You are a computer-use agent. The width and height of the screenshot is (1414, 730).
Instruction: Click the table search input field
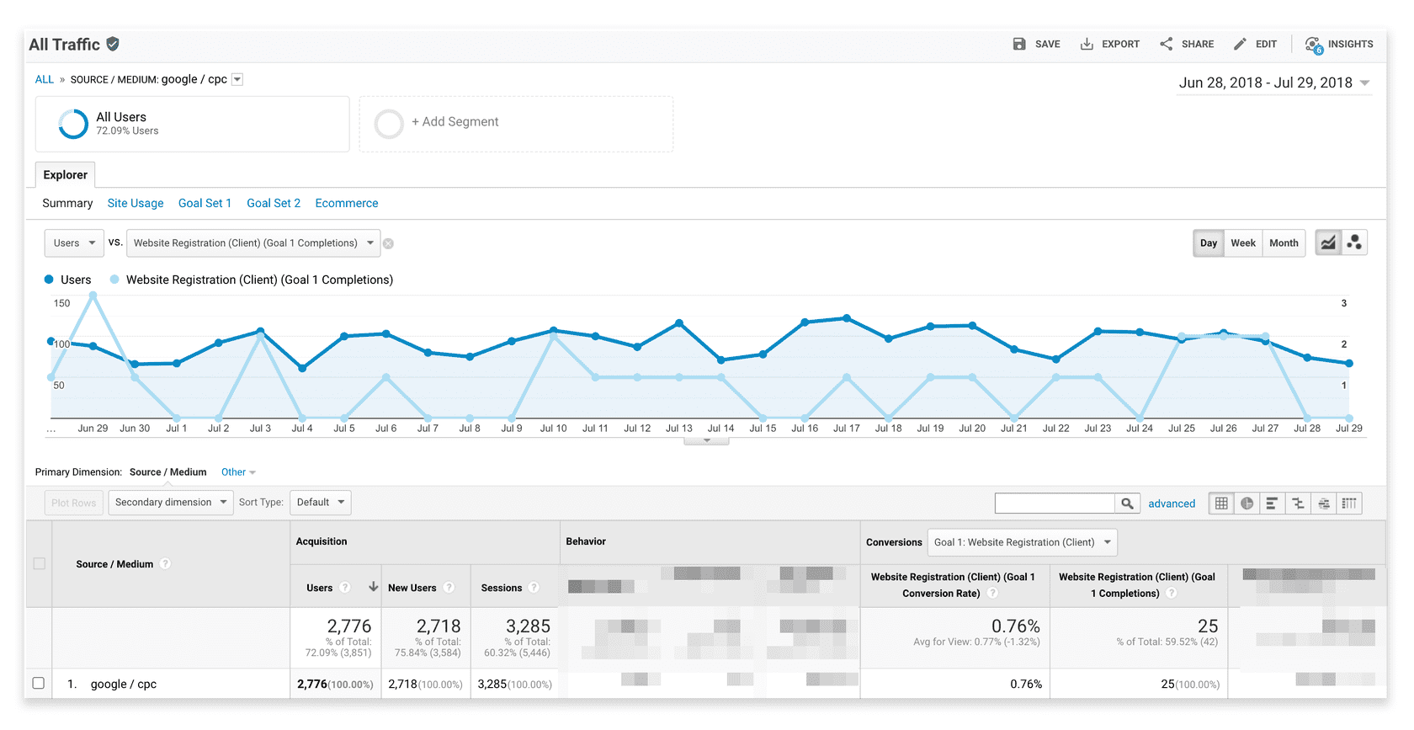1055,504
